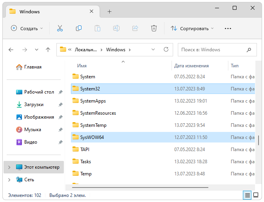Click the SystemApps folder icon
This screenshot has width=264, height=202.
[76, 101]
